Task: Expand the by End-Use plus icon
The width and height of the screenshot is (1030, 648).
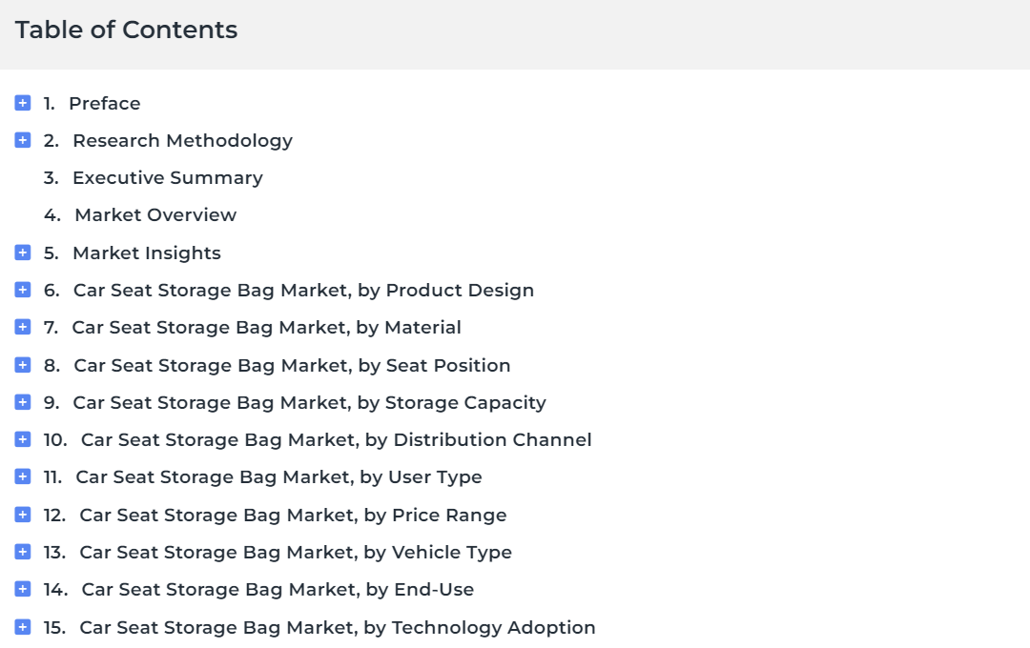Action: tap(22, 589)
